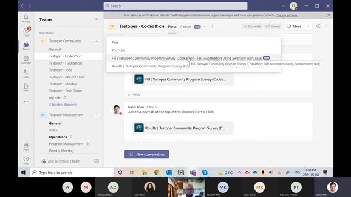
Task: Open Testoper - Jobs channel
Action: (x=61, y=70)
